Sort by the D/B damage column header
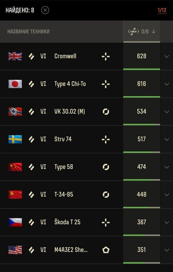173x272 pixels. pyautogui.click(x=141, y=32)
